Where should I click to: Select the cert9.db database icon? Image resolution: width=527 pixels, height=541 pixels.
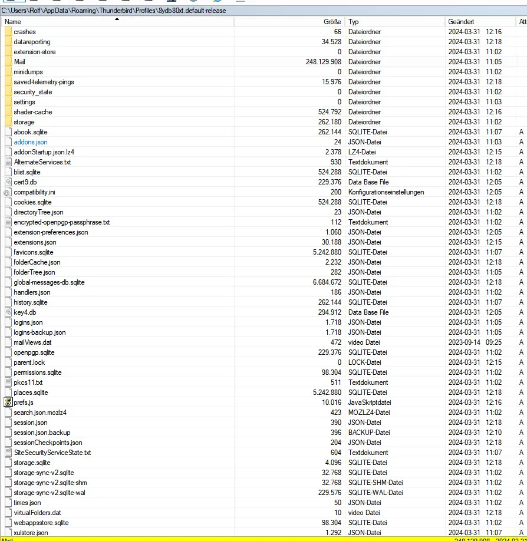(x=8, y=182)
